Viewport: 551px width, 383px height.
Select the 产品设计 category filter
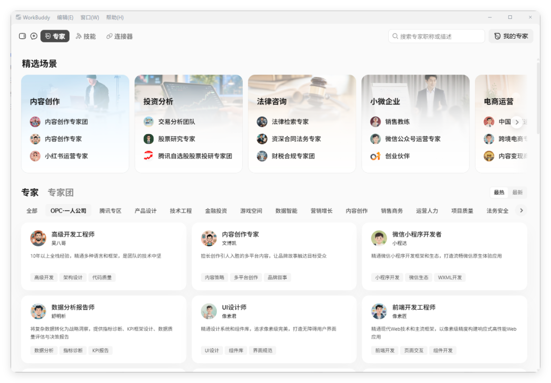[145, 211]
